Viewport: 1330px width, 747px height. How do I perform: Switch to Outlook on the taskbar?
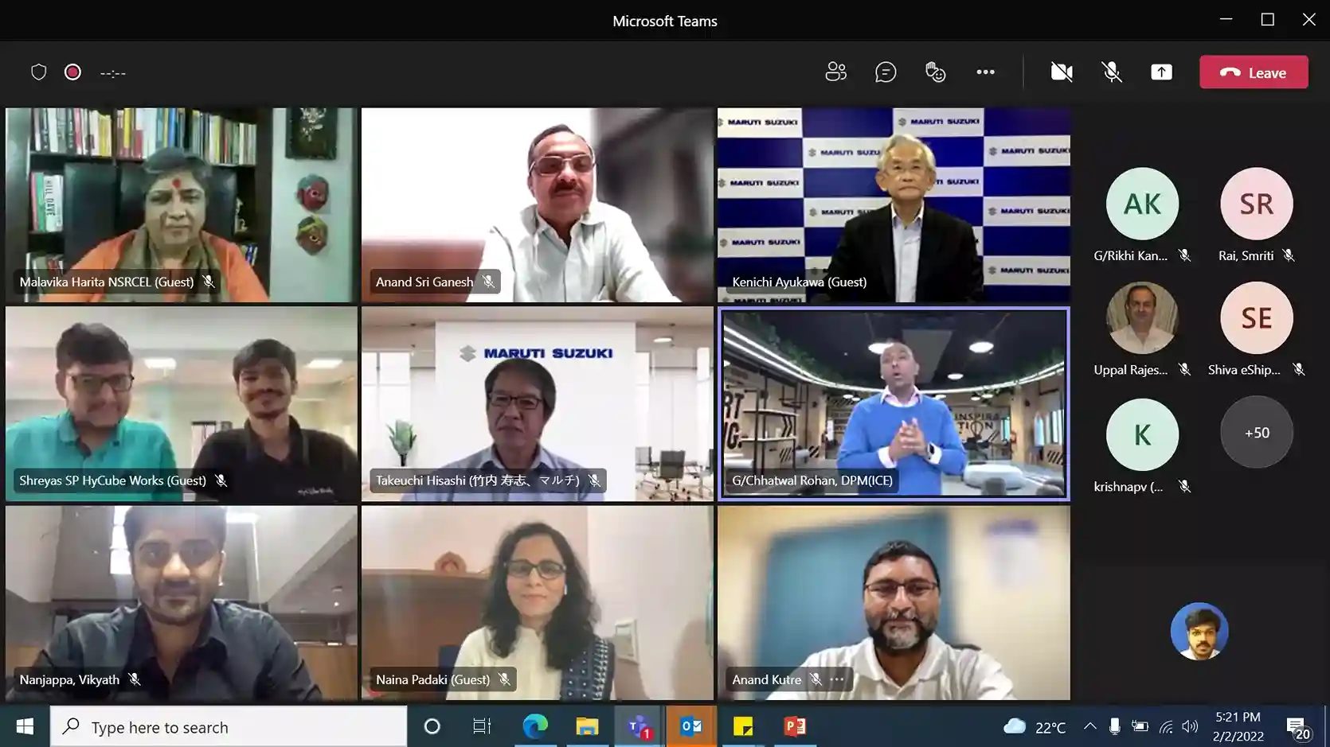tap(690, 726)
